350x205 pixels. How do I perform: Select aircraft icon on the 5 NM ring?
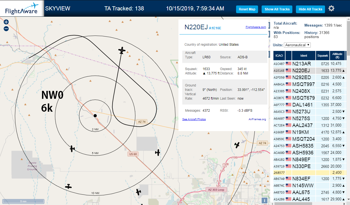(x=72, y=149)
